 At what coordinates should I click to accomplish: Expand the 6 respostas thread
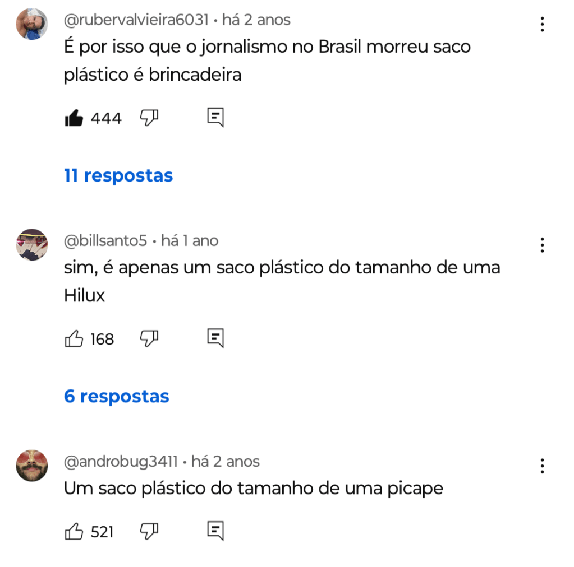(x=116, y=396)
